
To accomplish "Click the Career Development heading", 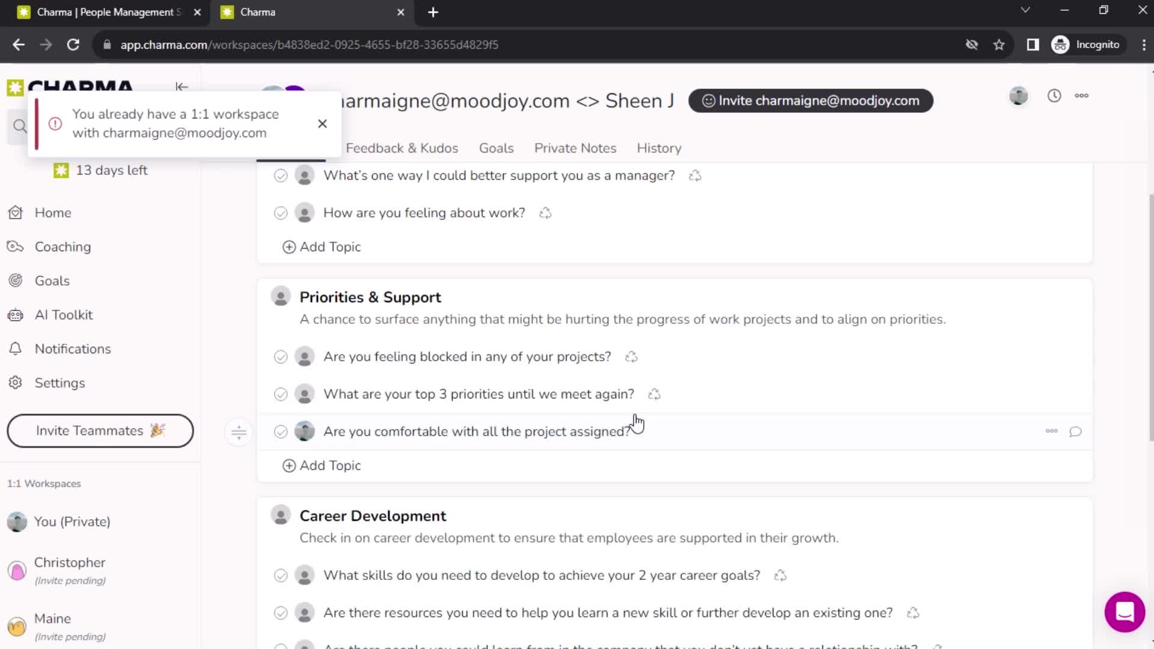I will click(373, 516).
